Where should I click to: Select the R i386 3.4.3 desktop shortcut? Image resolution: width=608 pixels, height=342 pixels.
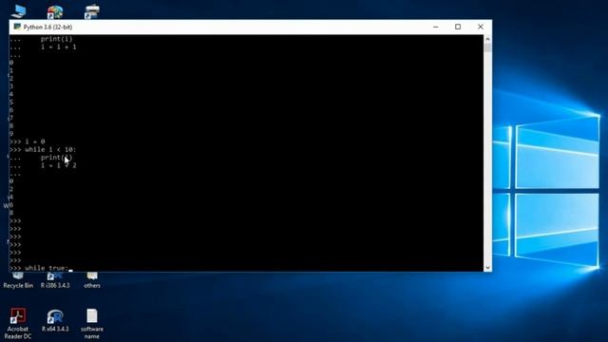(55, 281)
